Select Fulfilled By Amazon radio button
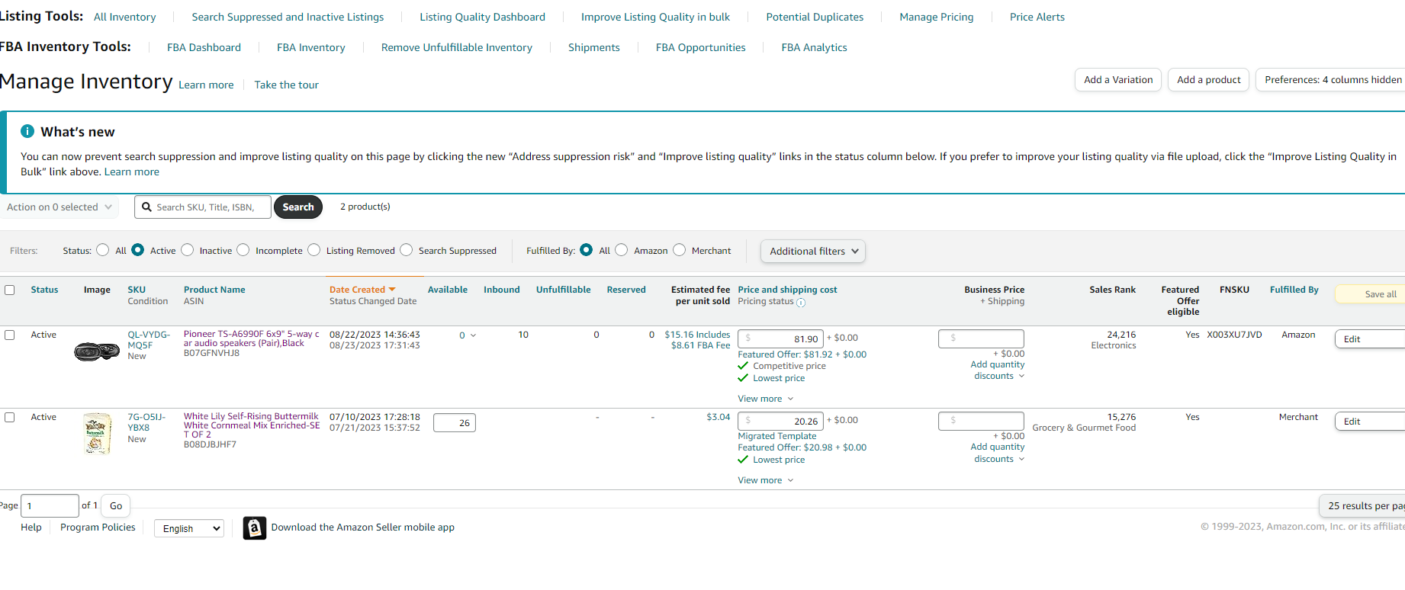Viewport: 1405px width, 590px height. [622, 250]
